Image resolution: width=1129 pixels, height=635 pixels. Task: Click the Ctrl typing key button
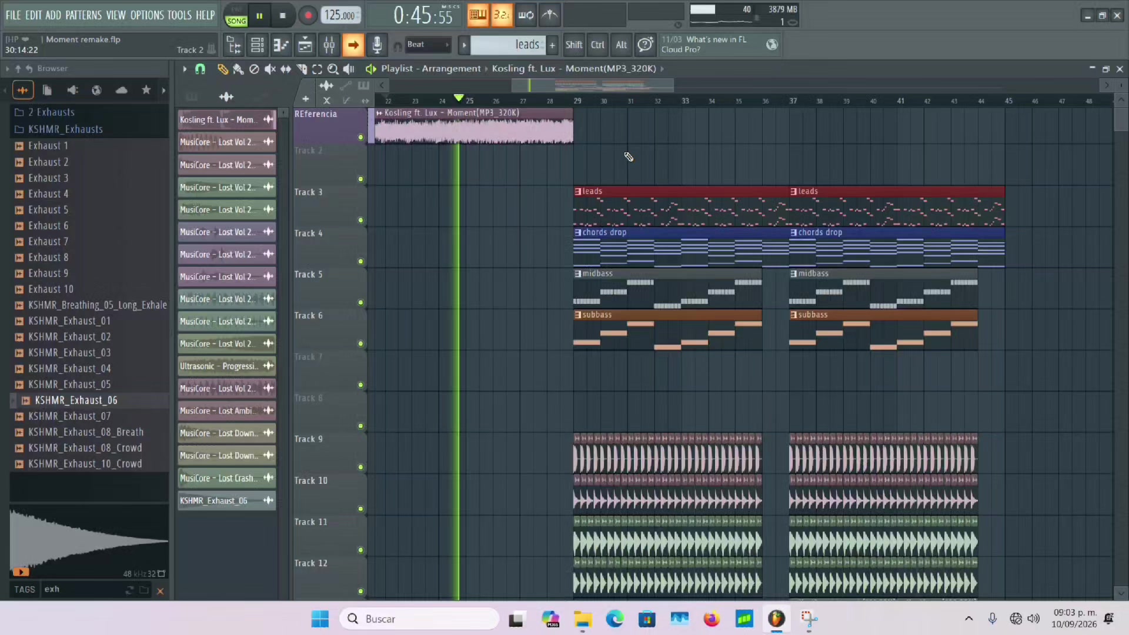click(x=597, y=45)
